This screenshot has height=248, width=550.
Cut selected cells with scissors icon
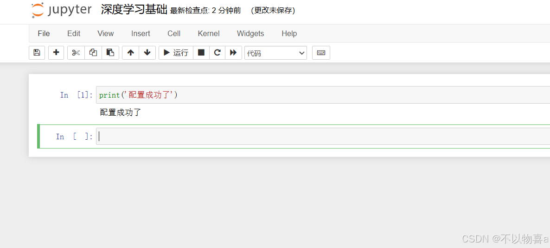[x=76, y=53]
